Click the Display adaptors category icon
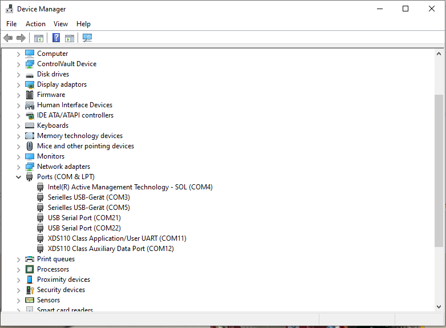 (x=30, y=84)
